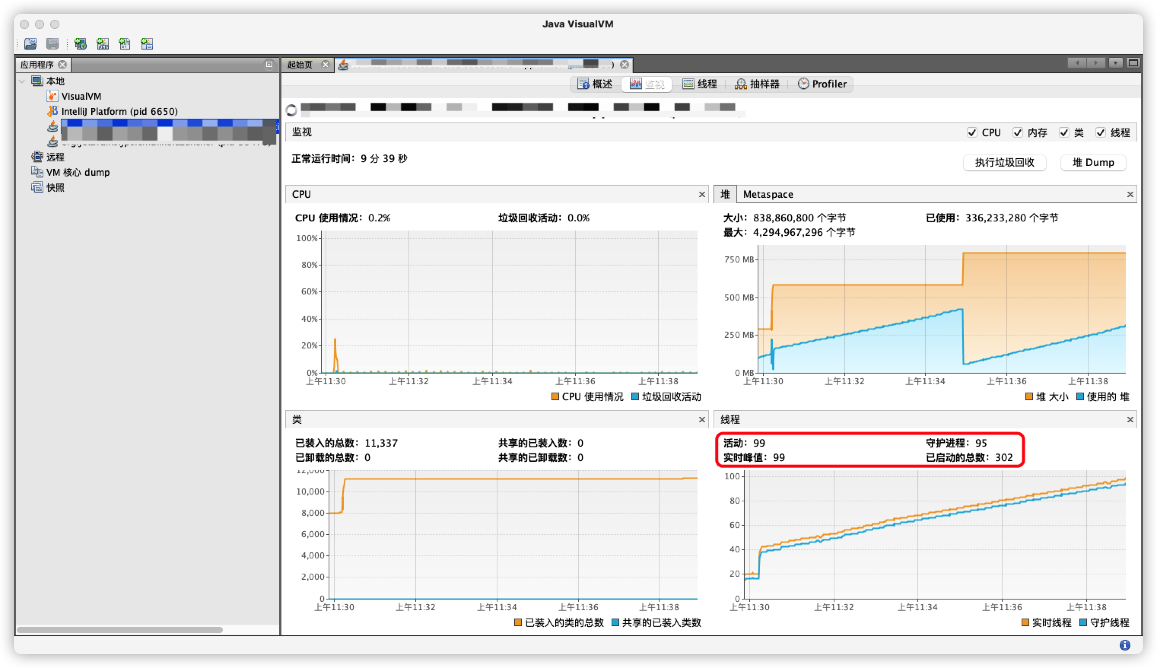Switch to the 线程 tab
This screenshot has width=1157, height=668.
click(700, 84)
